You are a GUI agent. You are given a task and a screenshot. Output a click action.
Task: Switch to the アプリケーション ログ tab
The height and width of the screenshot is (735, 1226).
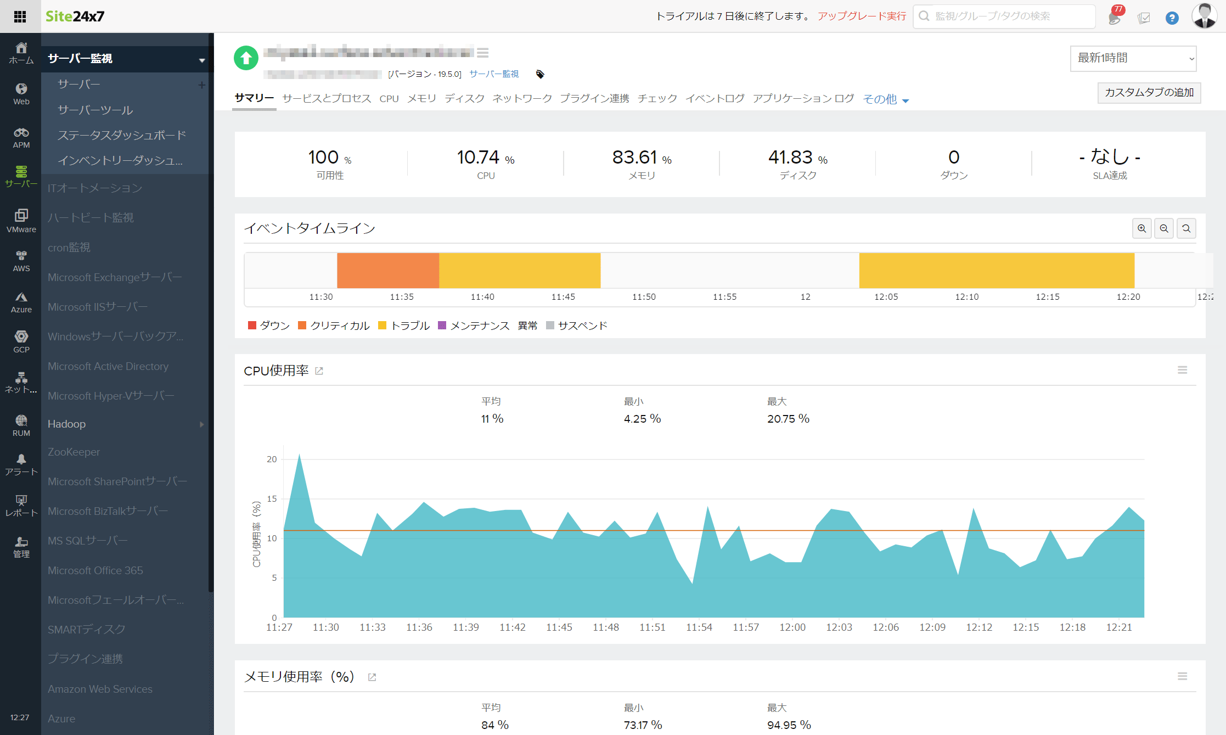pos(803,98)
